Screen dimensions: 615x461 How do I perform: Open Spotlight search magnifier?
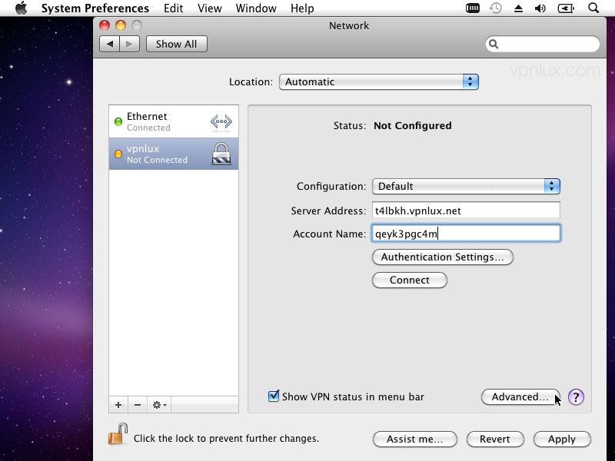tap(593, 8)
